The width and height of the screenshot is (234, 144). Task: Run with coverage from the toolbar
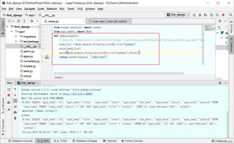206,15
